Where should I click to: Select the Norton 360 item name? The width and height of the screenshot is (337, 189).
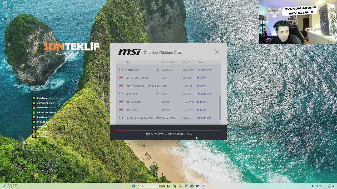[132, 70]
